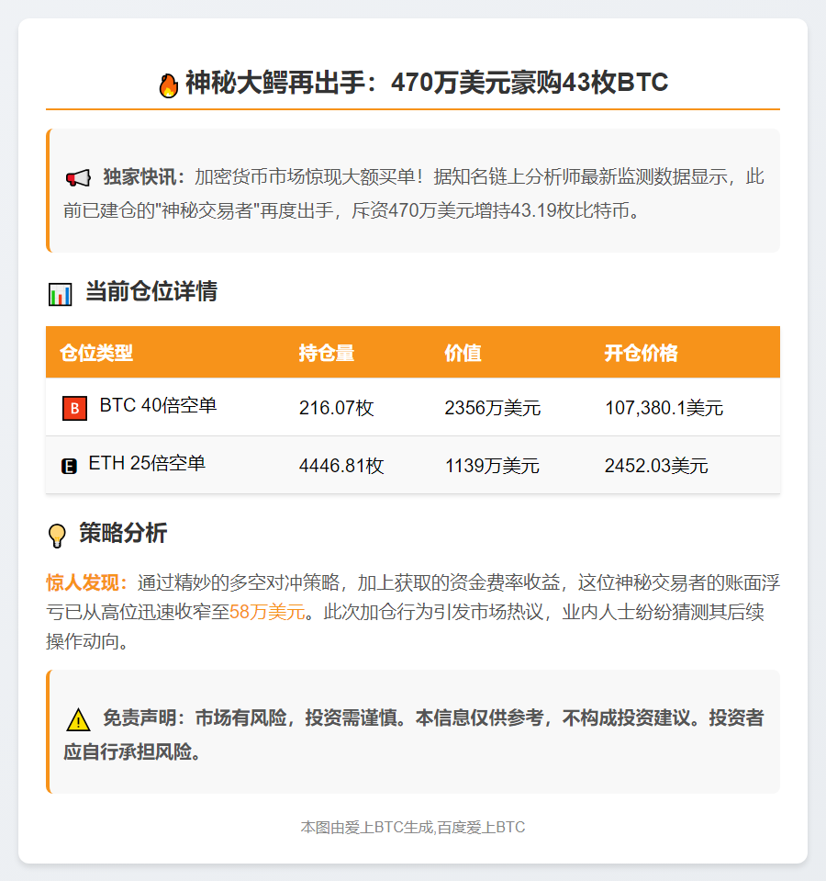Click the megaphone icon before 独家快讯
The image size is (826, 881).
click(78, 178)
